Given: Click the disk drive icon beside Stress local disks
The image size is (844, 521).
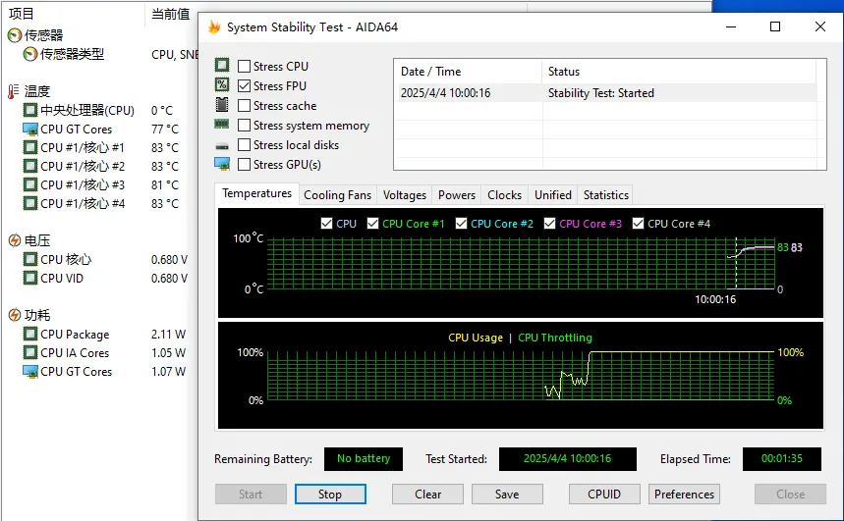Looking at the screenshot, I should pos(222,146).
